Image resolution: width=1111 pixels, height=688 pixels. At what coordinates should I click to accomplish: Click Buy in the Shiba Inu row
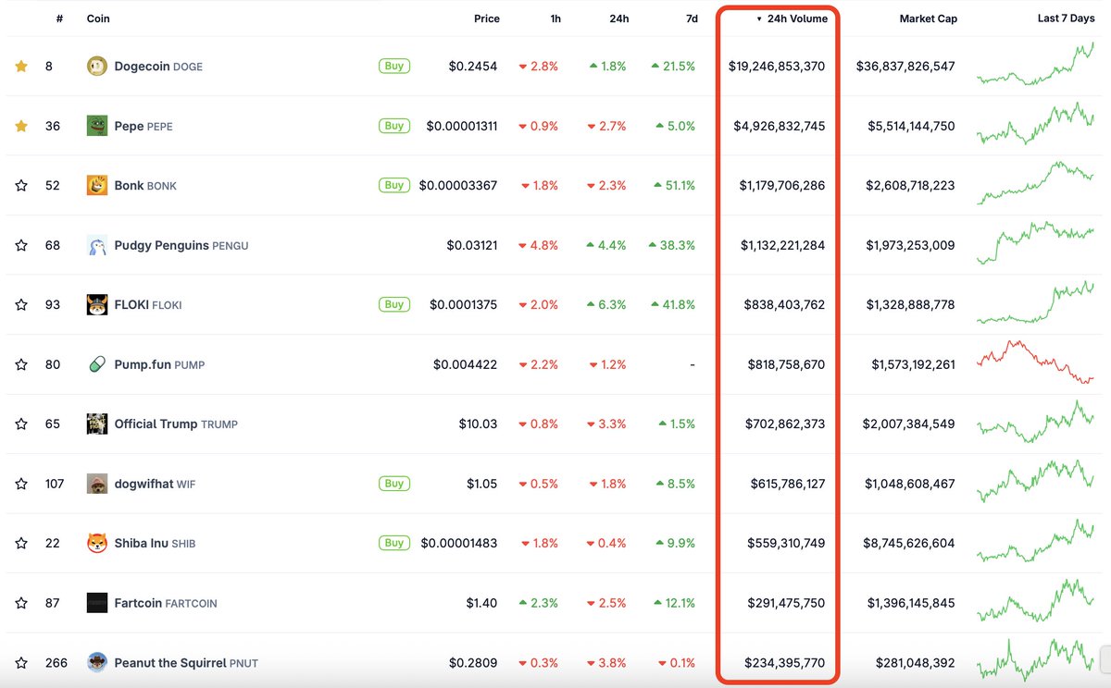(x=394, y=543)
